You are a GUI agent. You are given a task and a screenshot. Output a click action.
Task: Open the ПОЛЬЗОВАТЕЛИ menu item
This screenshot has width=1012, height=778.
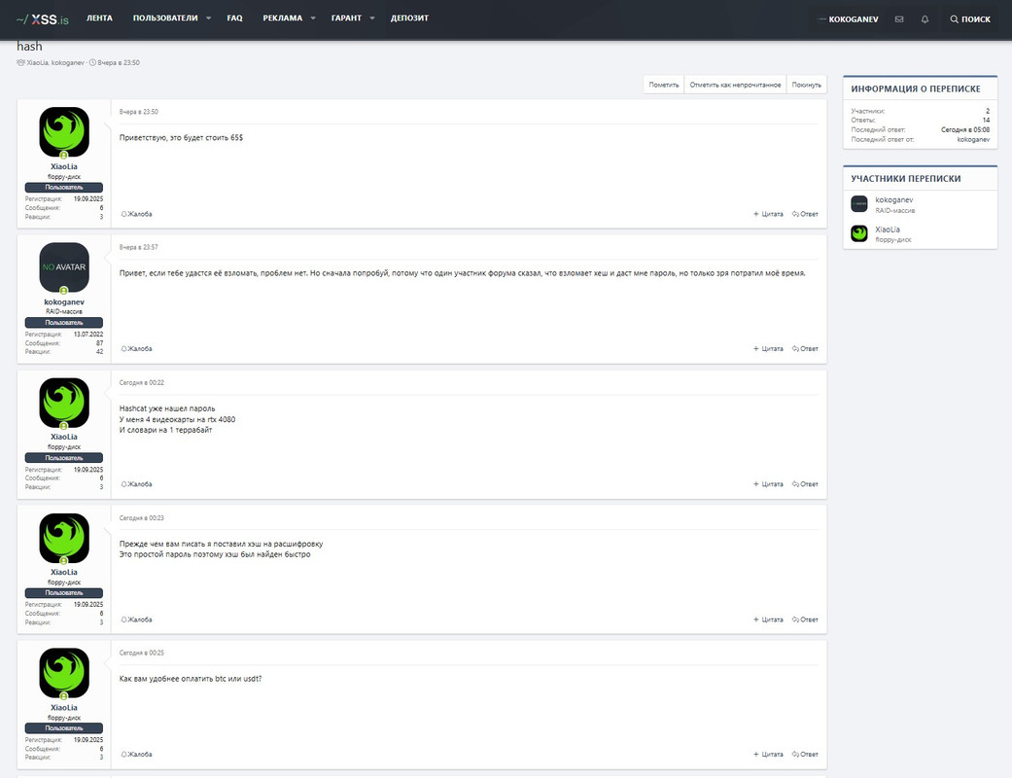pyautogui.click(x=165, y=18)
